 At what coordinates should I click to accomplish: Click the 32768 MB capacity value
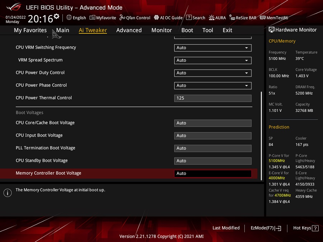304,110
